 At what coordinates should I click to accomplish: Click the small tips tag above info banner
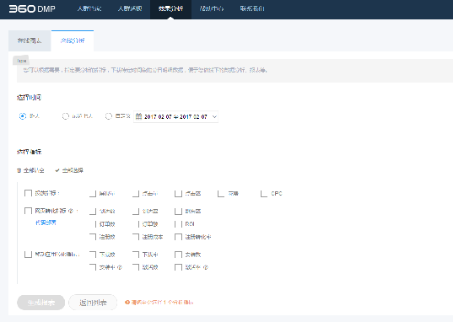pyautogui.click(x=21, y=61)
